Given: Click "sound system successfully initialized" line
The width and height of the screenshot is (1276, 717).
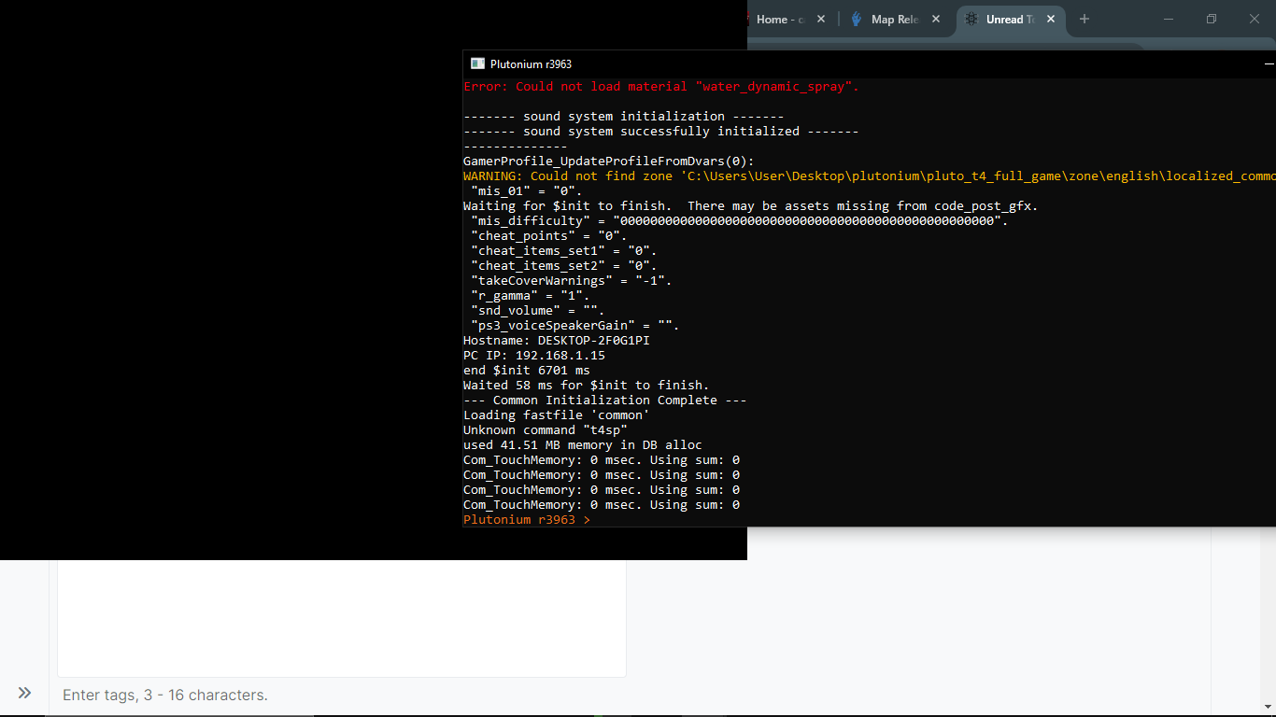Looking at the screenshot, I should 661,132.
